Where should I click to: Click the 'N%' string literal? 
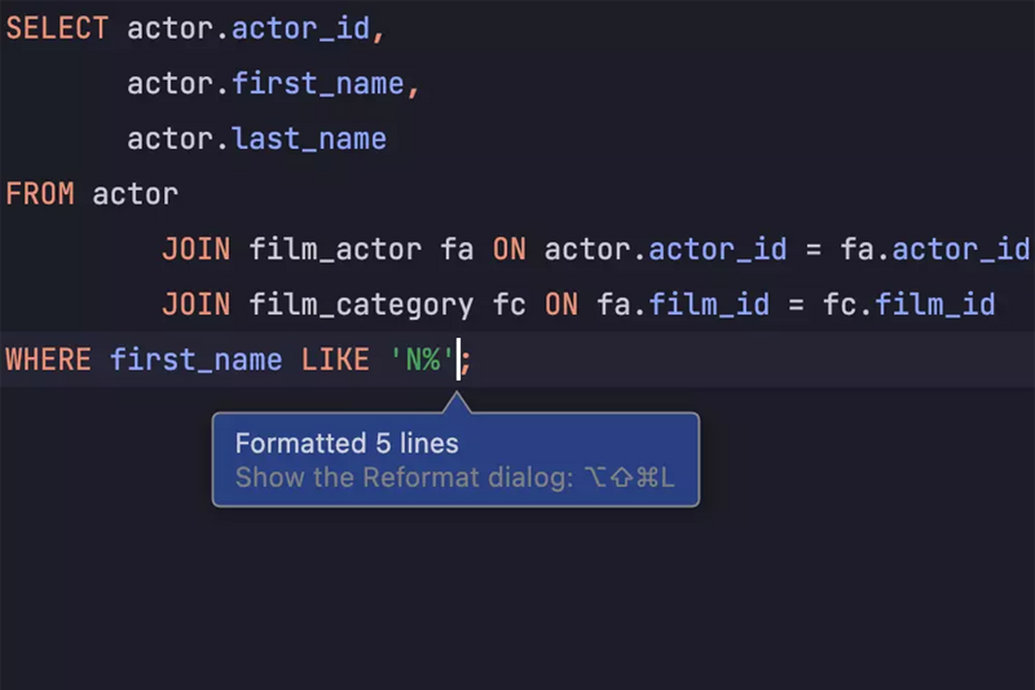pyautogui.click(x=422, y=360)
